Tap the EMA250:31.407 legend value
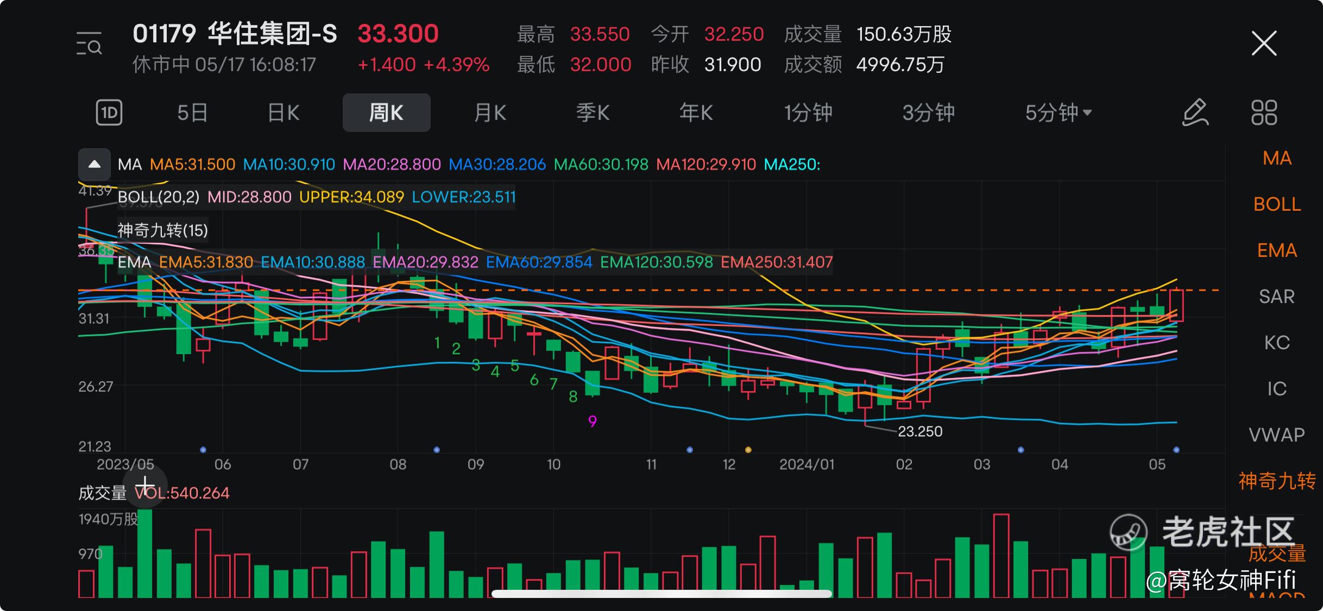The height and width of the screenshot is (611, 1323). tap(777, 262)
